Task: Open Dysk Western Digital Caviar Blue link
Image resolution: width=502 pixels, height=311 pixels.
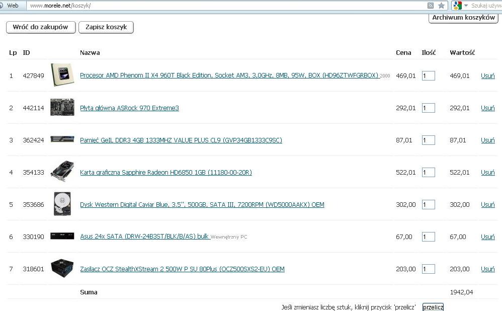Action: pyautogui.click(x=202, y=204)
